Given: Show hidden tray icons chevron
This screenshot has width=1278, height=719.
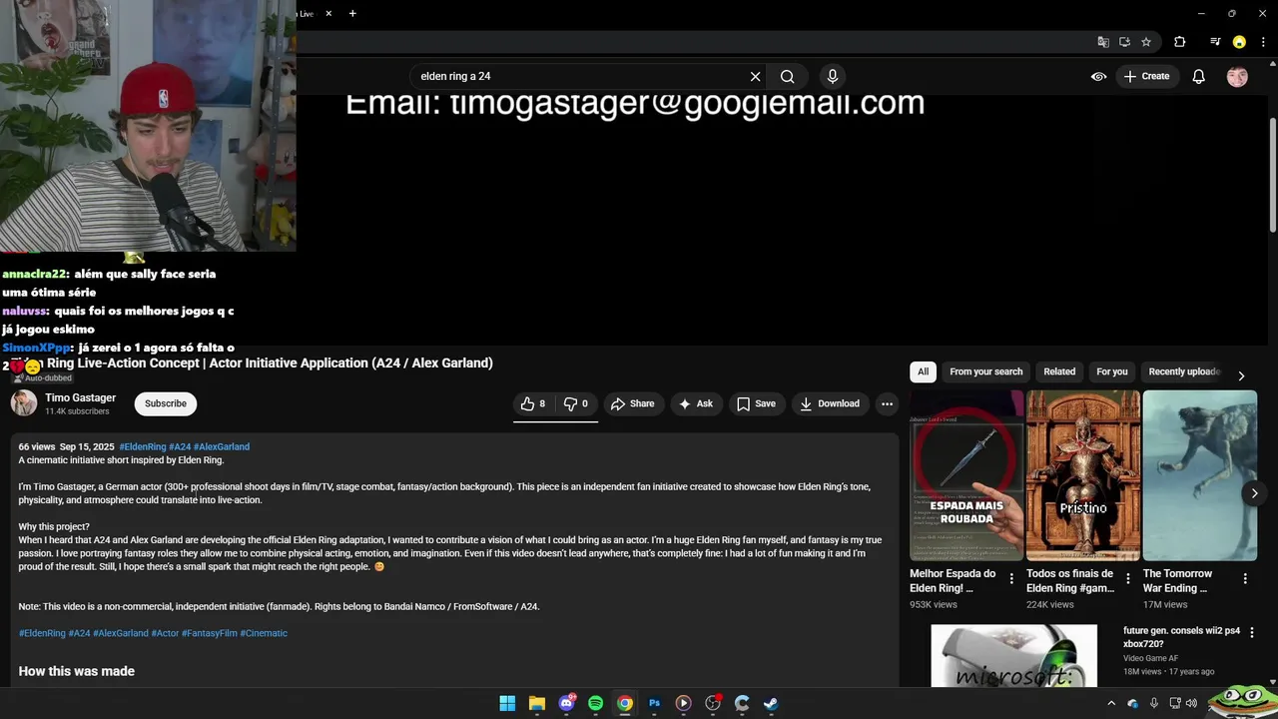Looking at the screenshot, I should pyautogui.click(x=1111, y=703).
